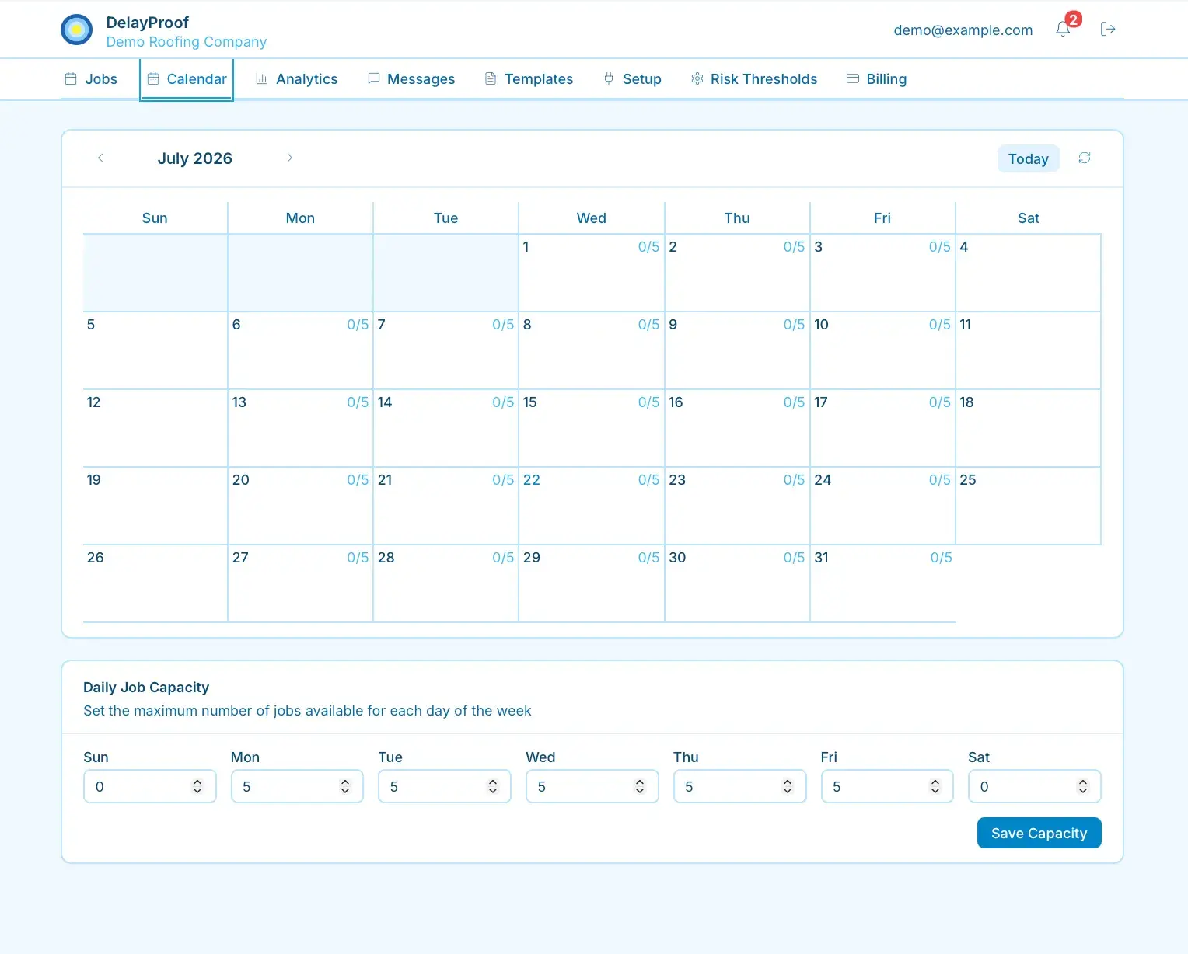Open the Jobs tab
The height and width of the screenshot is (954, 1188).
pos(91,79)
